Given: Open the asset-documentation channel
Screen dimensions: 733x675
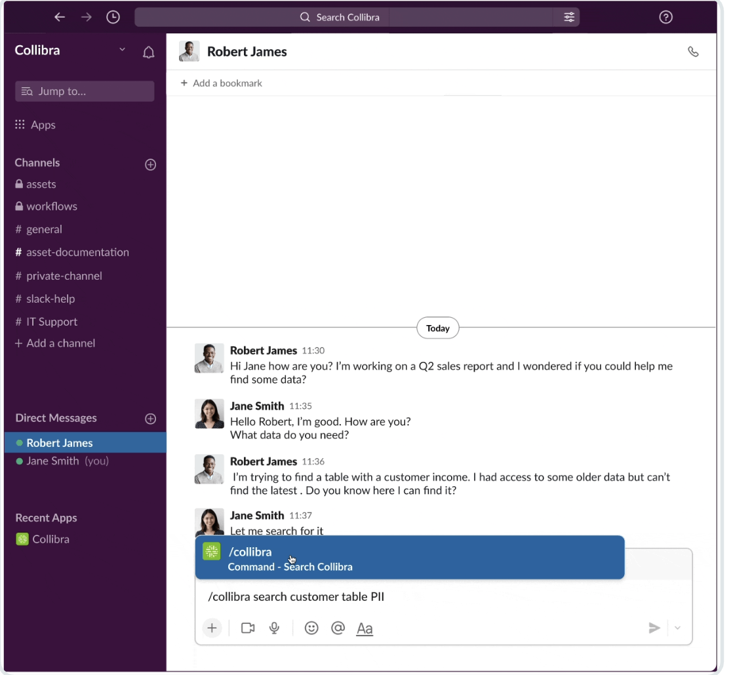Looking at the screenshot, I should [77, 252].
